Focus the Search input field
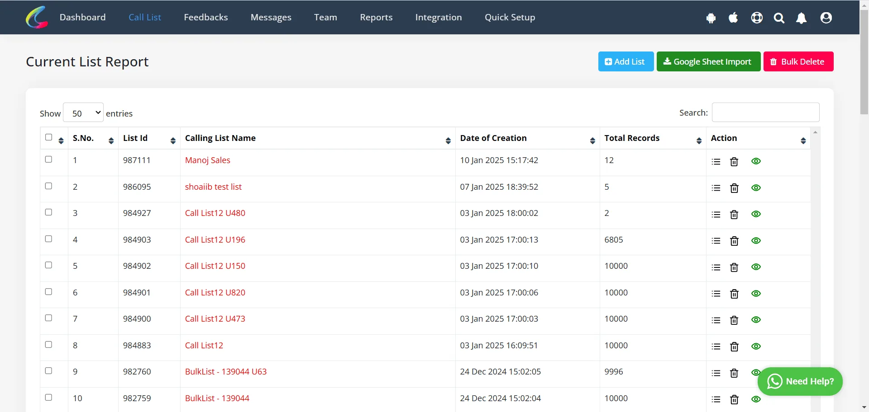 765,112
